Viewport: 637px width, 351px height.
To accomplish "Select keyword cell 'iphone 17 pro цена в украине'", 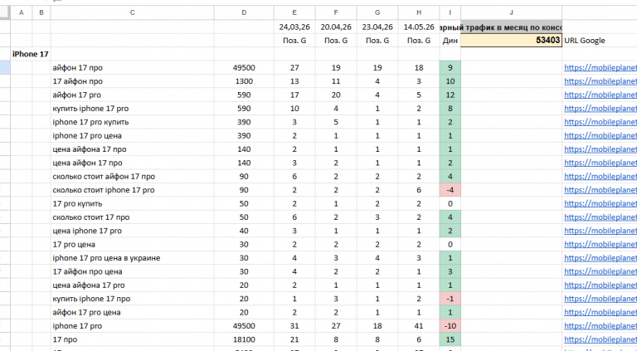I will [133, 258].
